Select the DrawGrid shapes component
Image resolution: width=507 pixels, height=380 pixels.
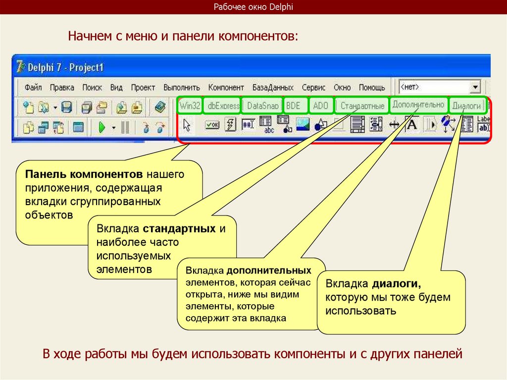284,124
